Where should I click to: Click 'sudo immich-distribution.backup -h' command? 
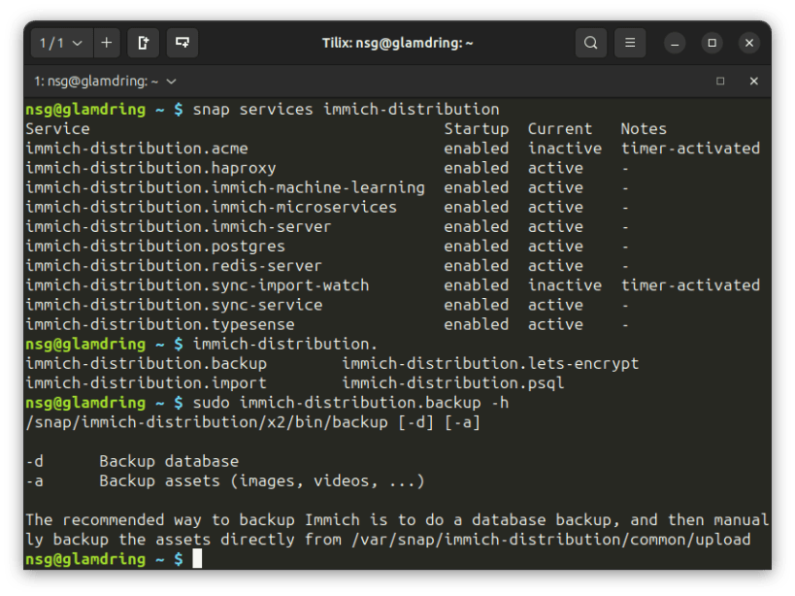(350, 403)
